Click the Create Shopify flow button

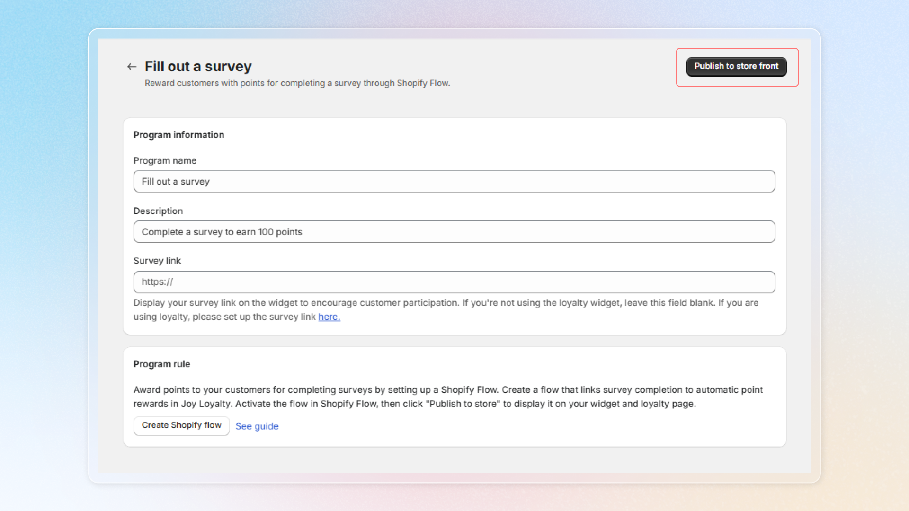coord(181,425)
